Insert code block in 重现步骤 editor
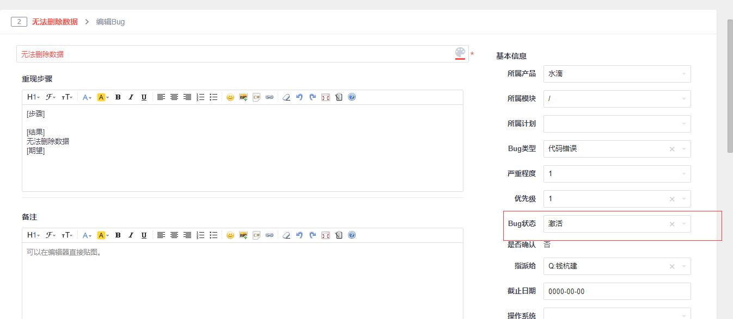The width and height of the screenshot is (733, 319). point(256,97)
